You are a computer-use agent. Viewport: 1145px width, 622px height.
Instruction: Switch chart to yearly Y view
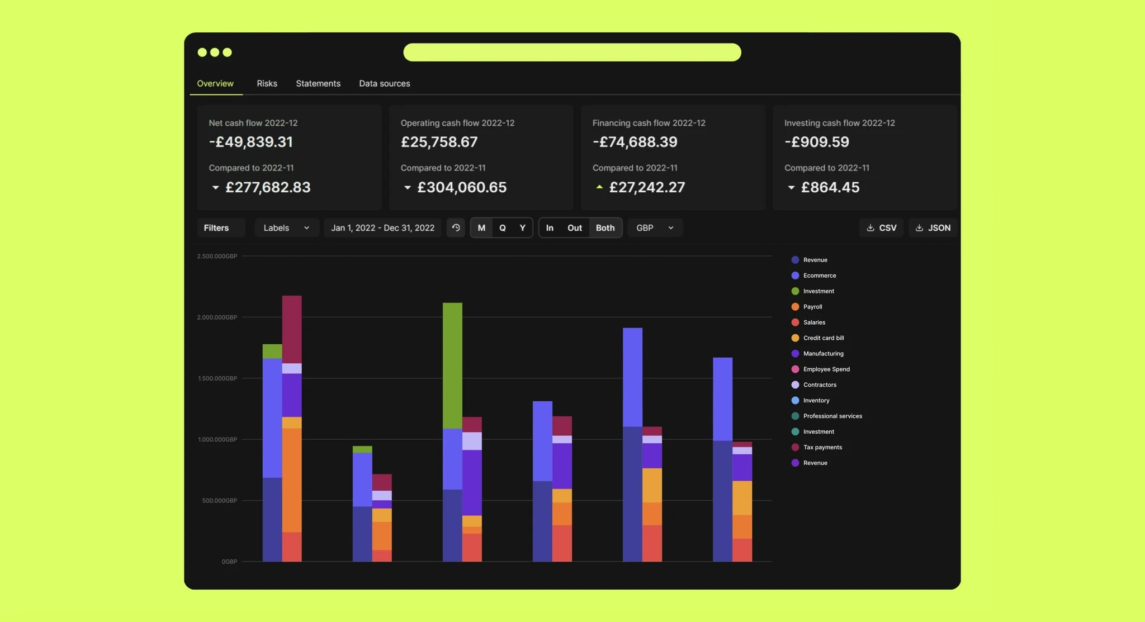pyautogui.click(x=522, y=228)
